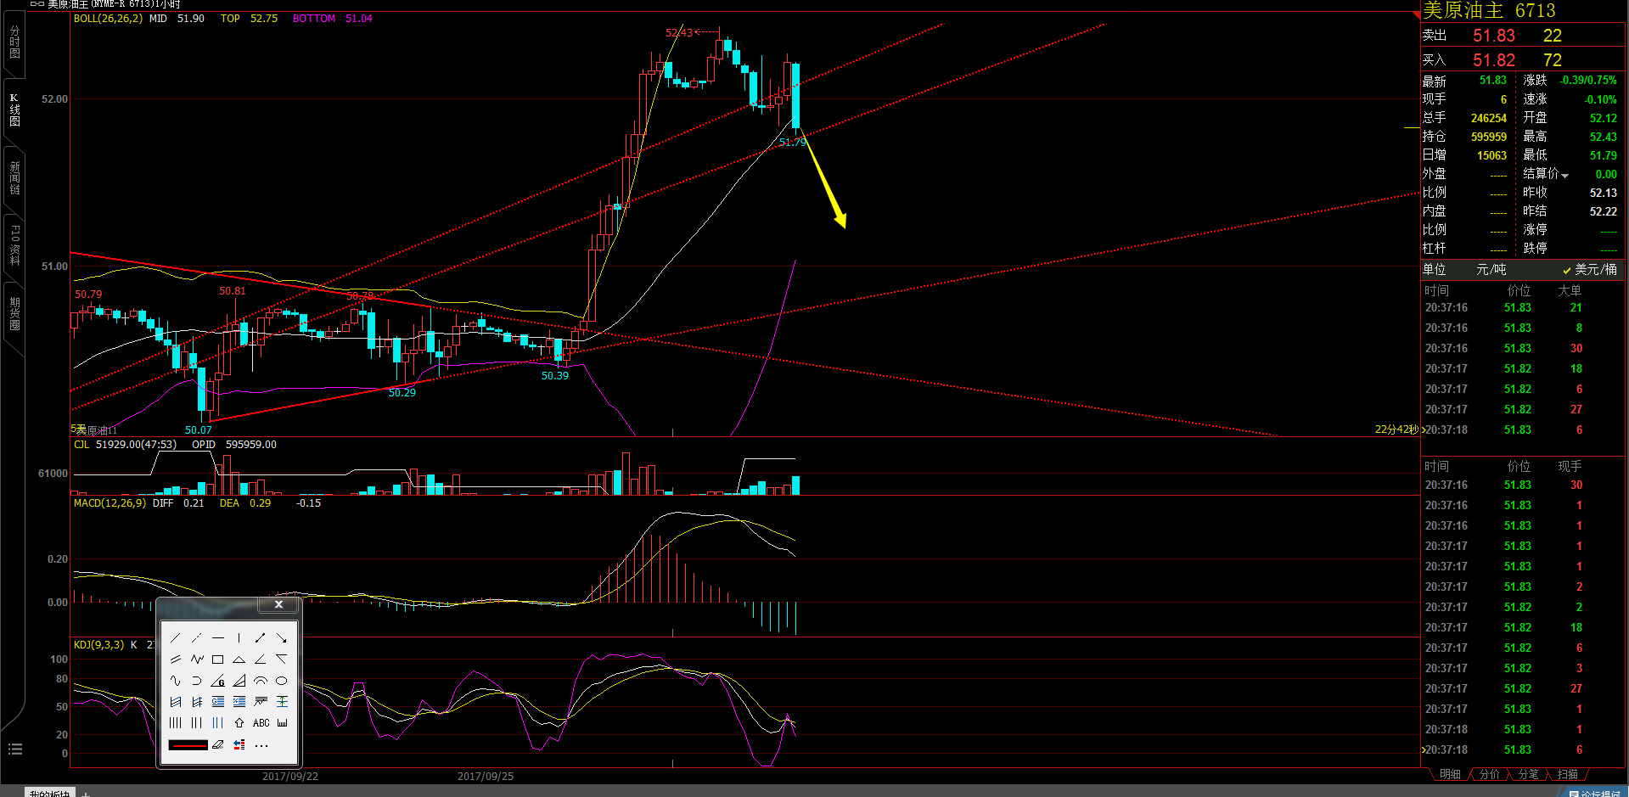Select the four vertical cycle lines tool
This screenshot has width=1629, height=797.
click(176, 722)
